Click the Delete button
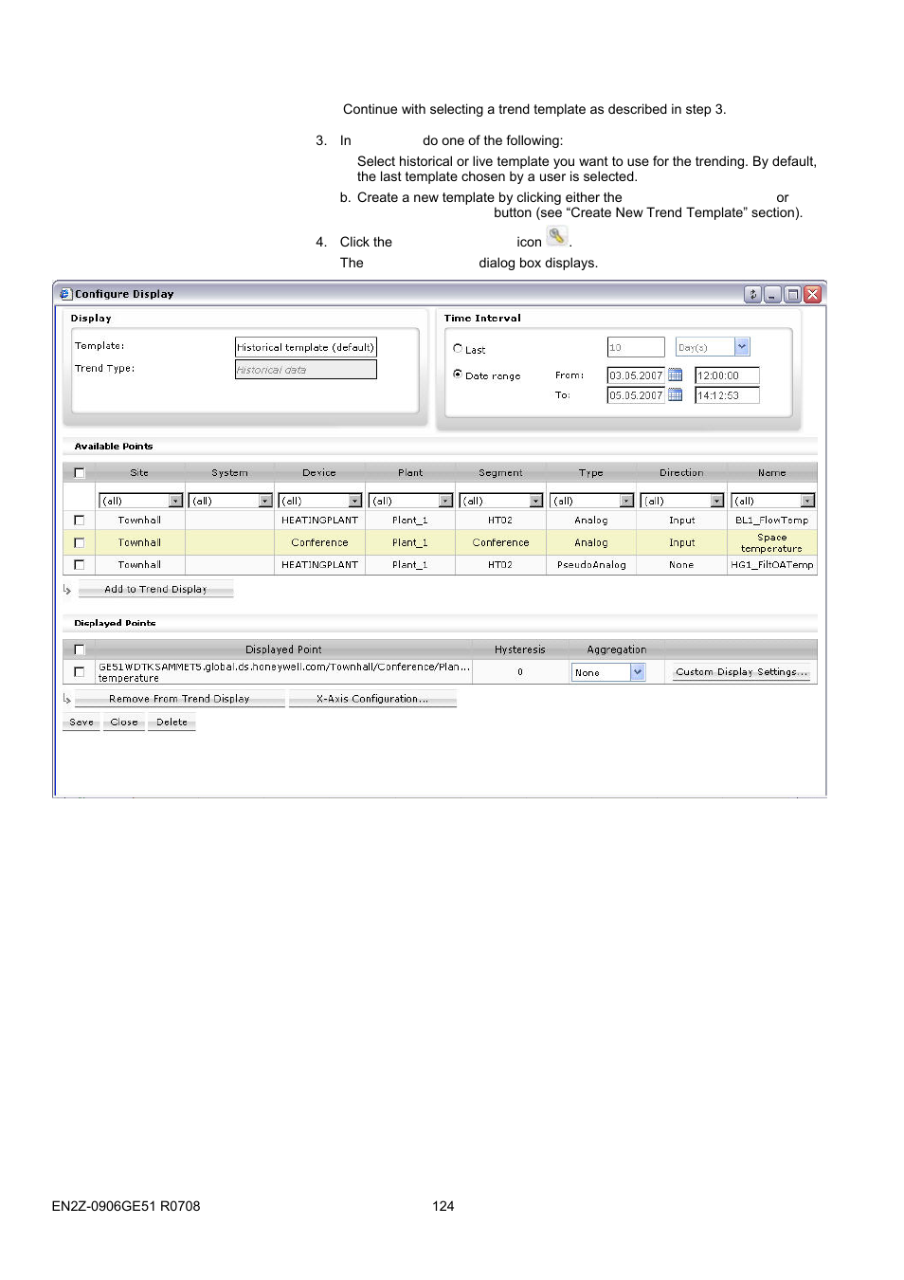The image size is (904, 1280). point(172,722)
